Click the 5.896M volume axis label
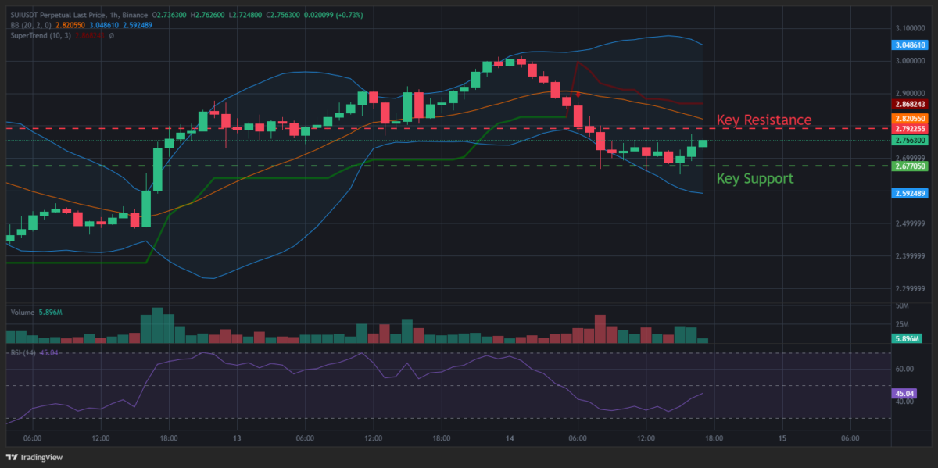Screen dimensions: 938x468 pyautogui.click(x=907, y=339)
